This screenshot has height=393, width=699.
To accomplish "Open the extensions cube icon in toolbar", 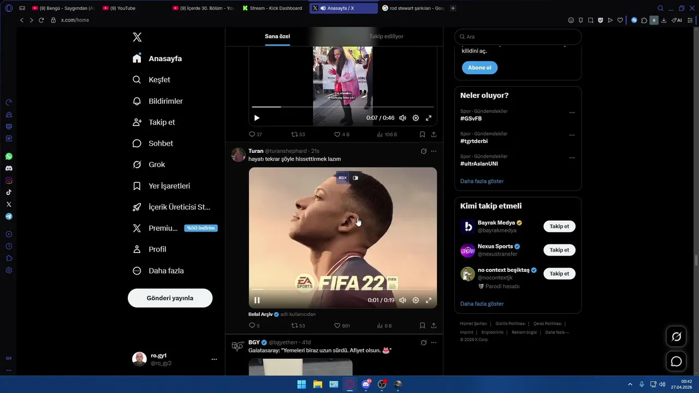I will 644,20.
